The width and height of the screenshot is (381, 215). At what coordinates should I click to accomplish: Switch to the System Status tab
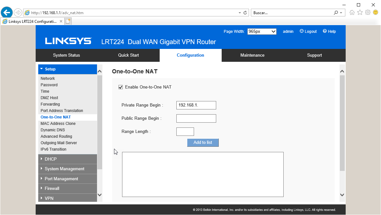(66, 55)
